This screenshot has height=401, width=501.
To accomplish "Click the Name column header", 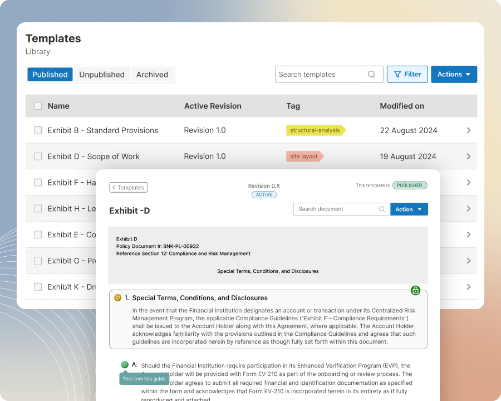I will click(58, 106).
